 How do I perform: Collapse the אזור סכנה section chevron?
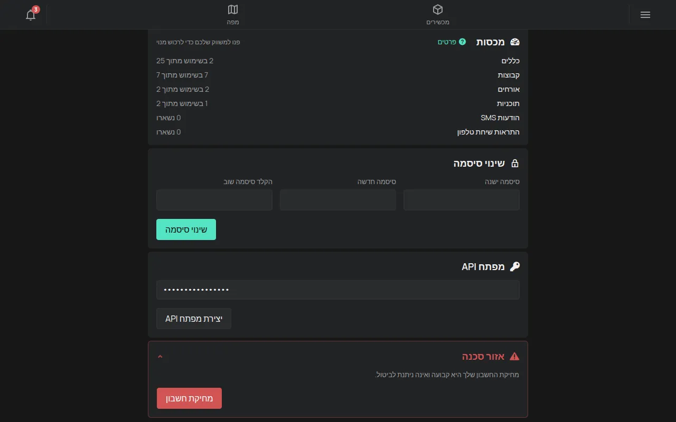(x=160, y=357)
